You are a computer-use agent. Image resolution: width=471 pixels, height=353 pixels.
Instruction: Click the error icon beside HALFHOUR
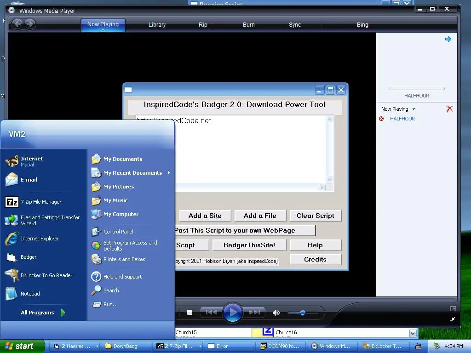381,119
